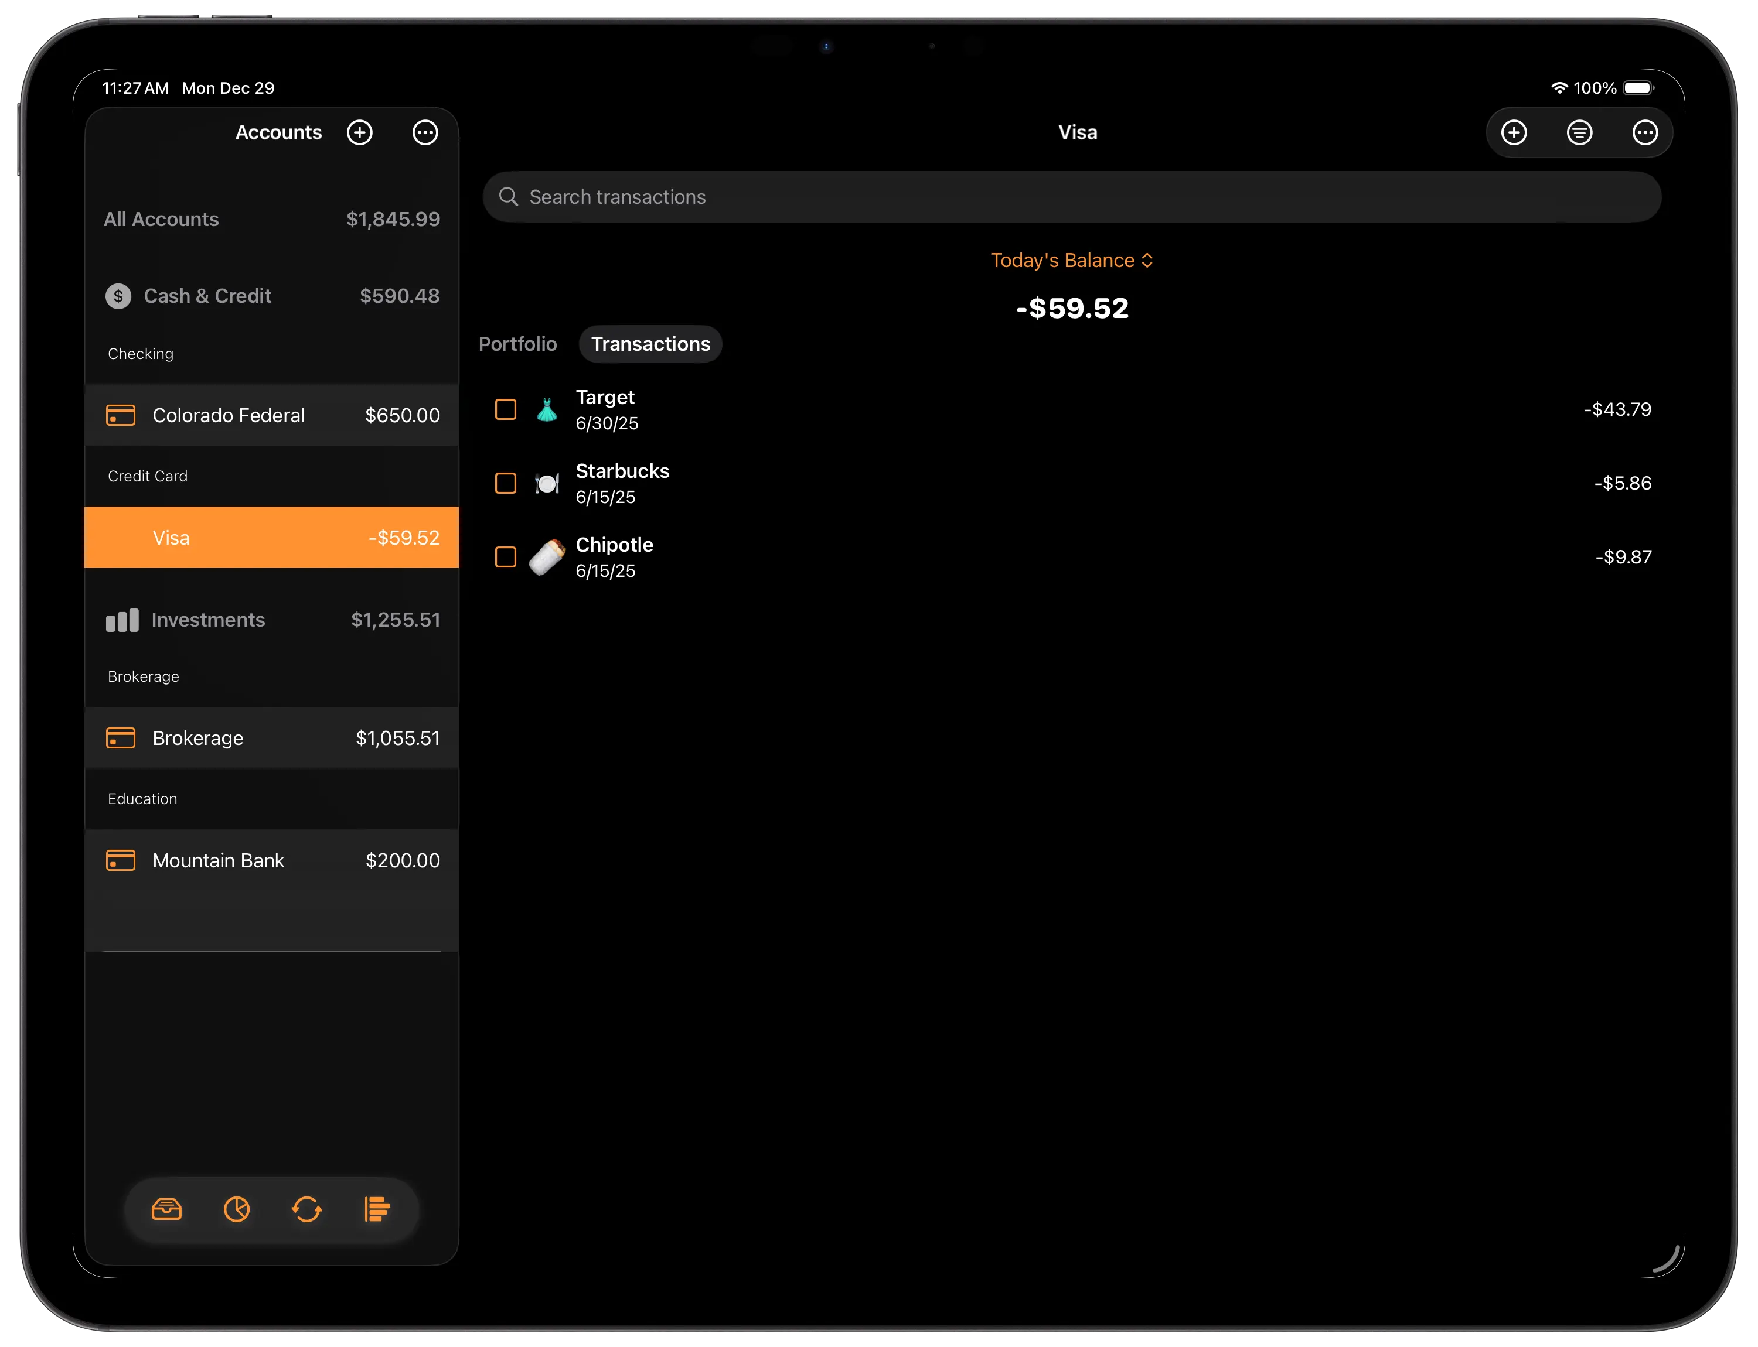Click the add account plus icon
Screen dimensions: 1758x1347
[359, 132]
